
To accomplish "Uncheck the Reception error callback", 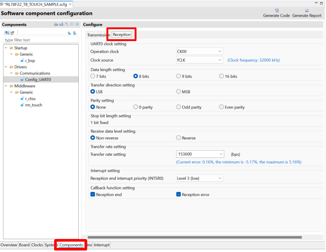I will [178, 195].
